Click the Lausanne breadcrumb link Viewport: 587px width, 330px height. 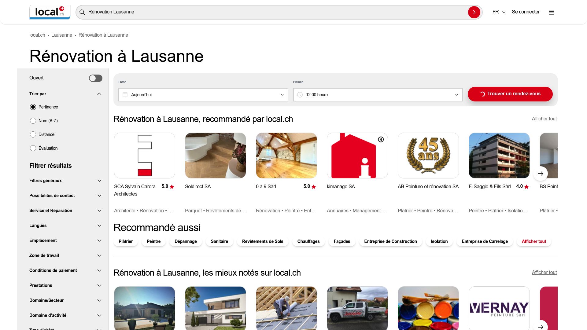point(62,35)
